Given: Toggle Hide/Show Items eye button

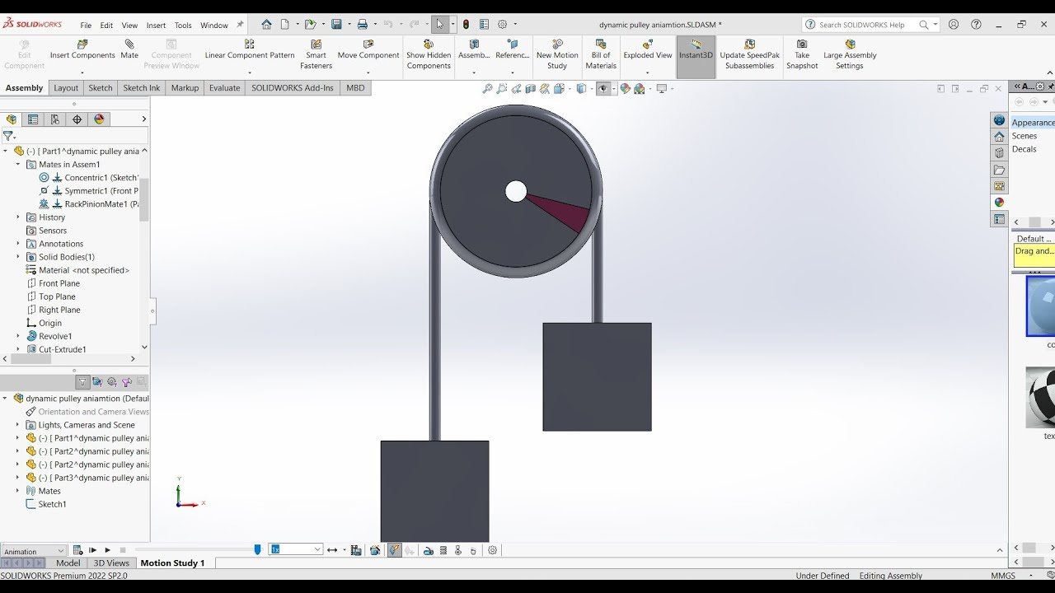Looking at the screenshot, I should click(603, 89).
